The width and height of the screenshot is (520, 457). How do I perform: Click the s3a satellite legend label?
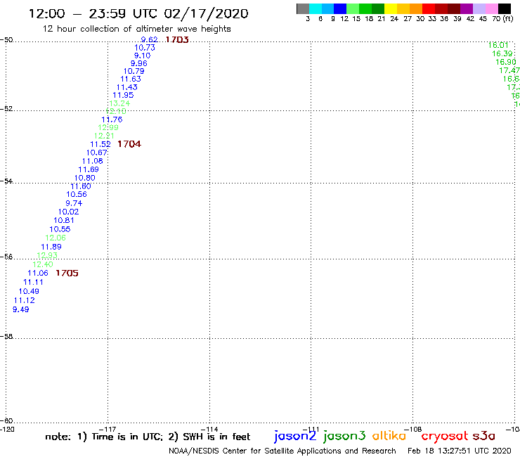pos(484,436)
